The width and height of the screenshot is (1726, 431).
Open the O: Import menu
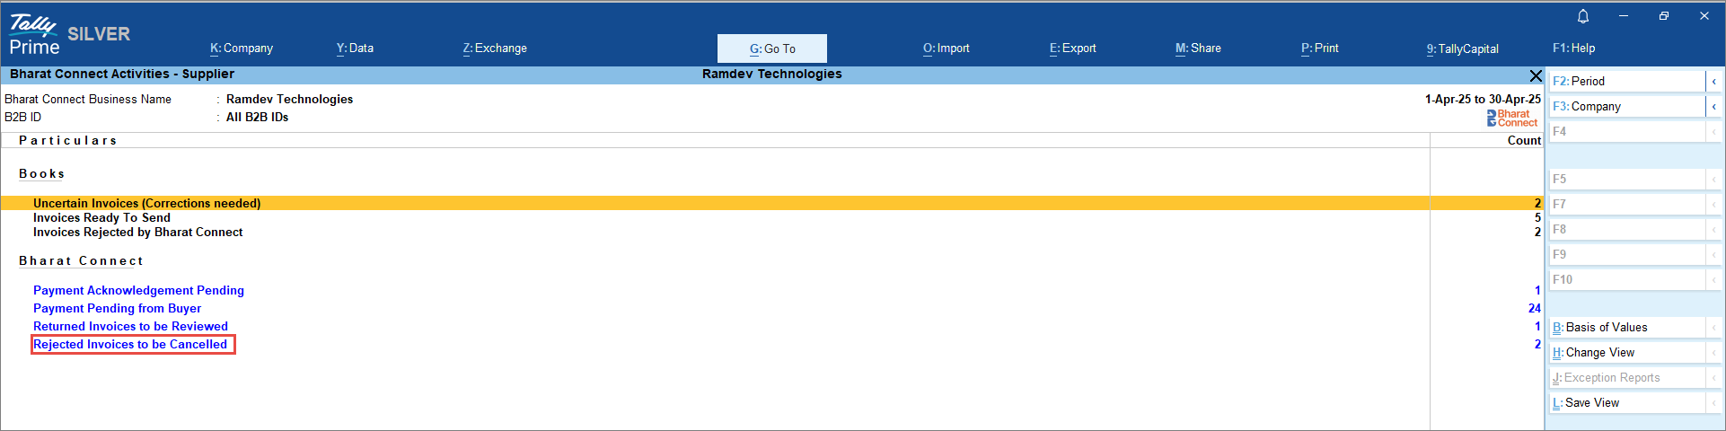pyautogui.click(x=946, y=48)
